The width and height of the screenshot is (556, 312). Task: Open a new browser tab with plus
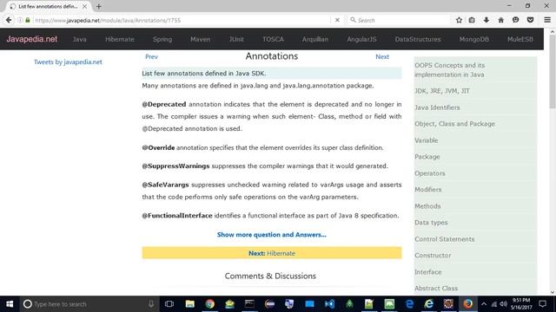click(98, 6)
